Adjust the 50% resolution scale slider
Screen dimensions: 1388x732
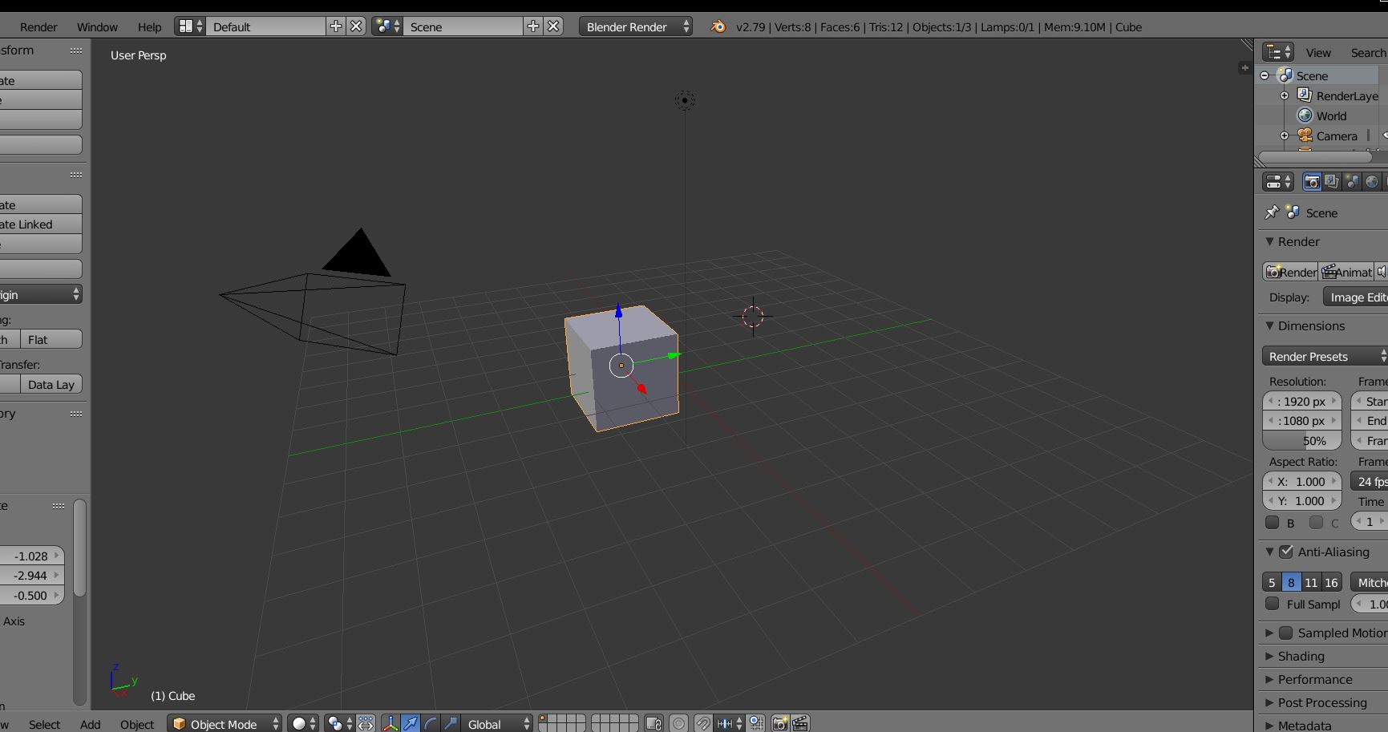(1302, 440)
